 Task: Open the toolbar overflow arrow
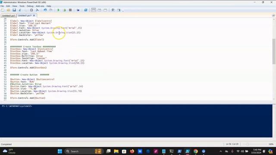pos(123,11)
